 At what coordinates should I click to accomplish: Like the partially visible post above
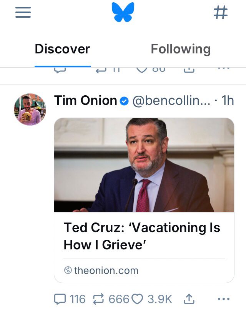coord(142,70)
